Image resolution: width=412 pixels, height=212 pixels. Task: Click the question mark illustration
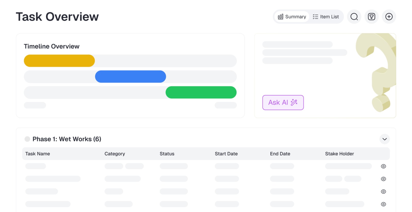coord(376,75)
